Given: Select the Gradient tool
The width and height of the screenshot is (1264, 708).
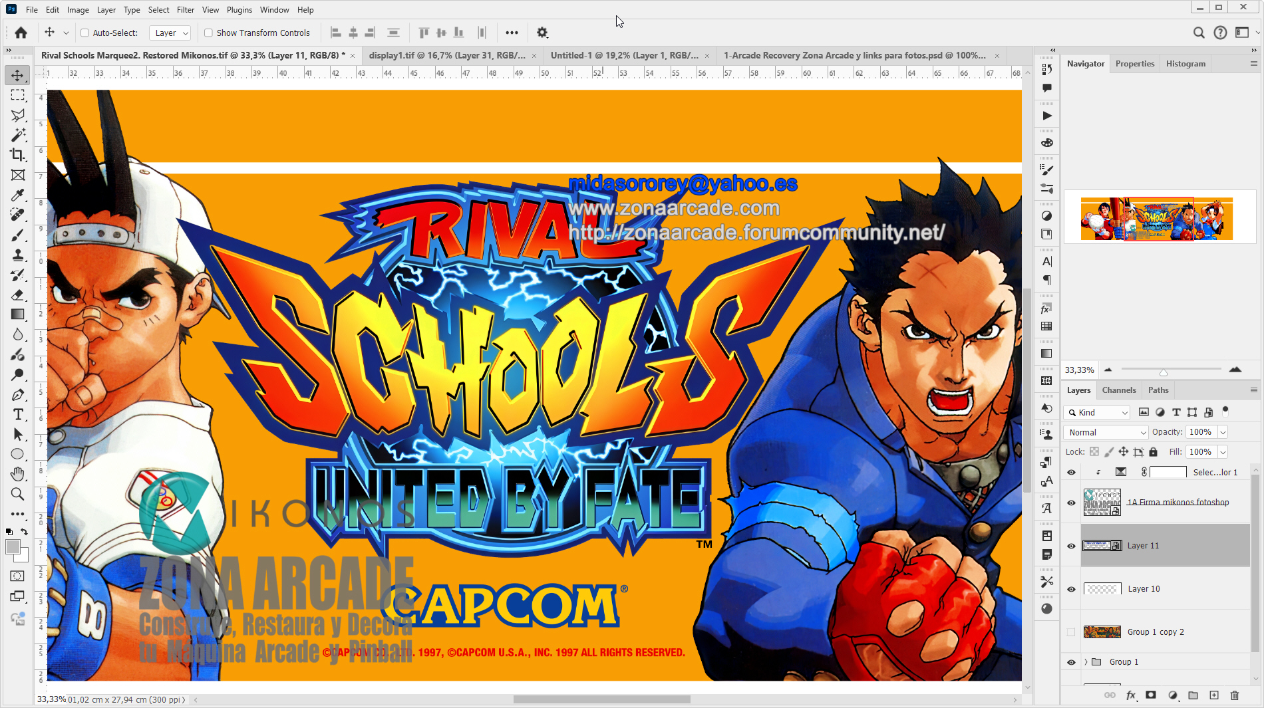Looking at the screenshot, I should [x=18, y=314].
